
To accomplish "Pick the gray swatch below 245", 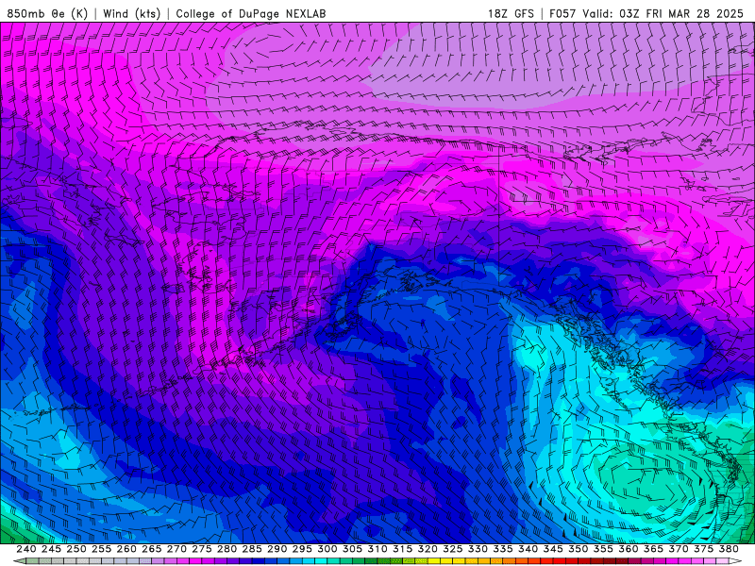I will pos(58,561).
